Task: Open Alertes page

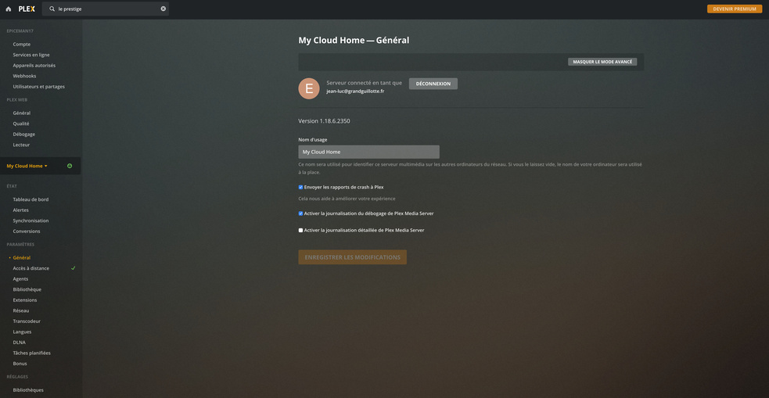Action: pyautogui.click(x=20, y=210)
